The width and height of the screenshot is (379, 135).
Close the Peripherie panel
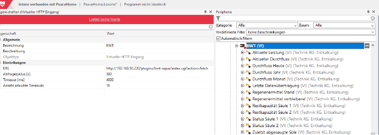[374, 12]
